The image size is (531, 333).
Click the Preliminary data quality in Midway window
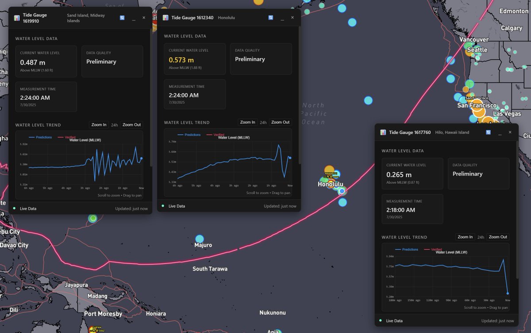click(x=101, y=62)
